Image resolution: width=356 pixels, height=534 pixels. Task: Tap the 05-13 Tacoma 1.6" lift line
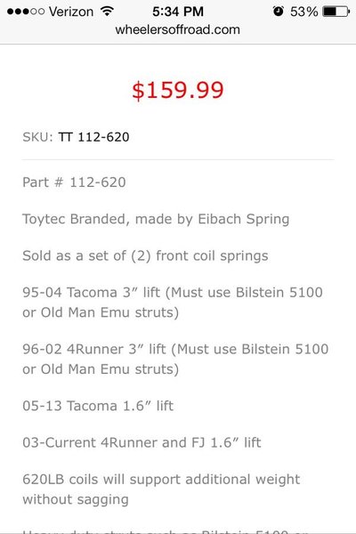tap(98, 406)
